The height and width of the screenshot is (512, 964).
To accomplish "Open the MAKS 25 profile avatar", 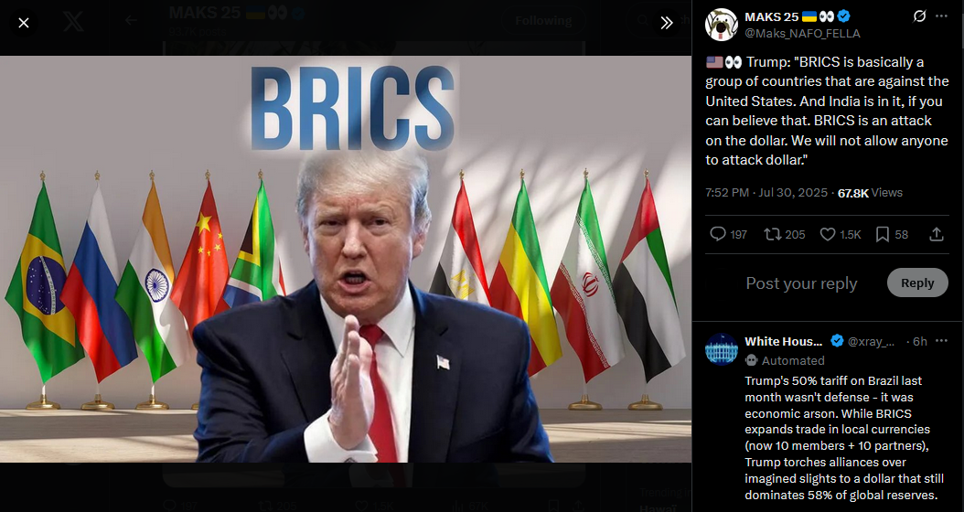I will point(721,25).
